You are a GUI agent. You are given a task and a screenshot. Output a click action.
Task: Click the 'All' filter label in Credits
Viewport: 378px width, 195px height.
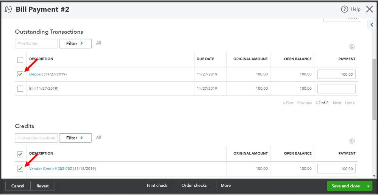(x=98, y=137)
